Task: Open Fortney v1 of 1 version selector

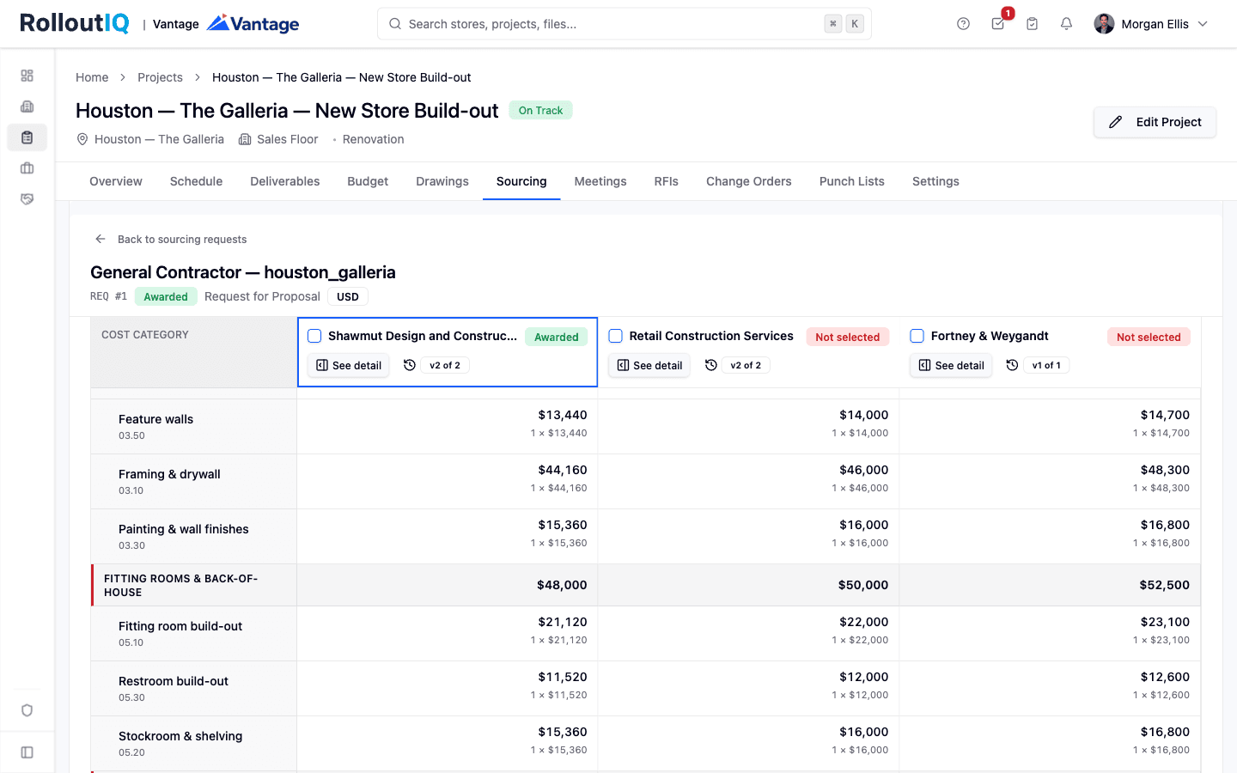Action: click(x=1046, y=365)
